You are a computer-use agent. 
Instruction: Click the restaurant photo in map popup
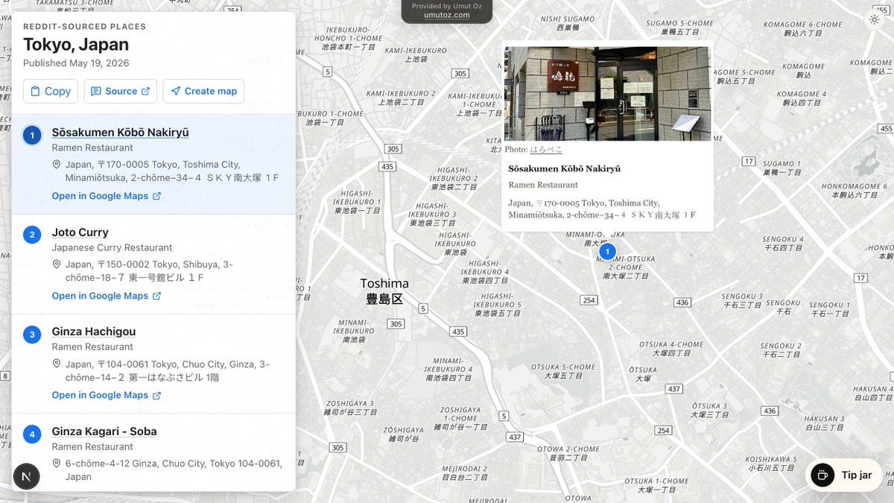coord(607,94)
